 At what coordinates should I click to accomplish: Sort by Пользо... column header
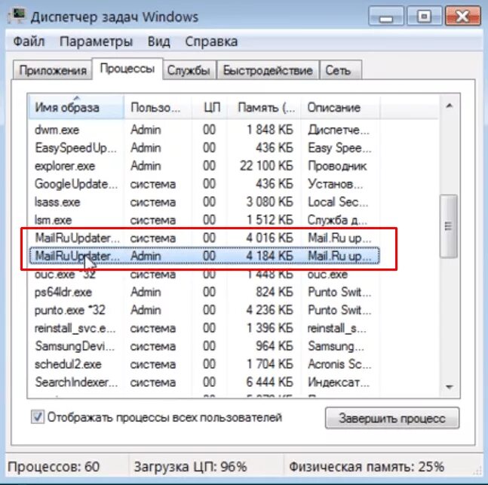click(158, 107)
